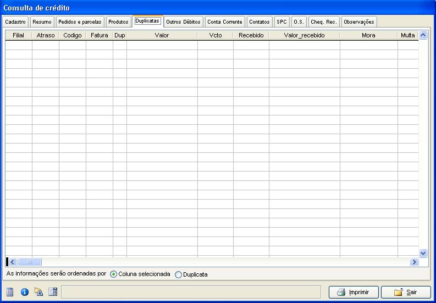Open the Resumo tab
This screenshot has width=436, height=303.
[x=42, y=21]
